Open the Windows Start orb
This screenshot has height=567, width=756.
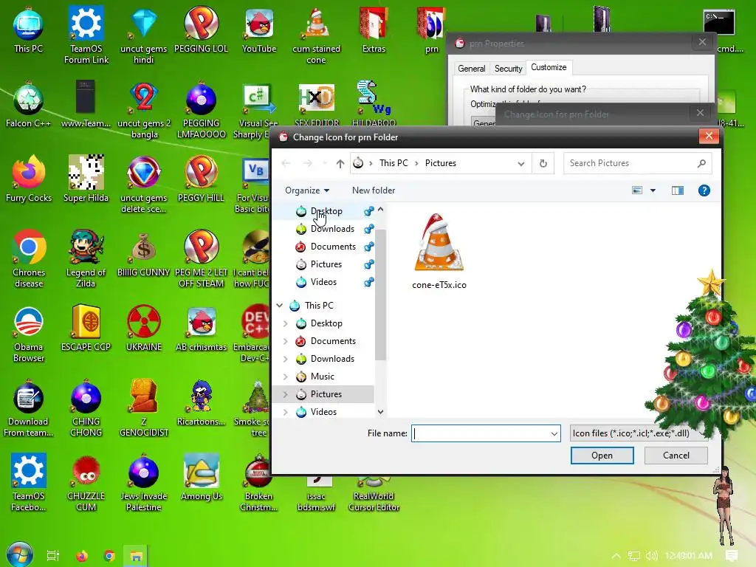[x=19, y=554]
